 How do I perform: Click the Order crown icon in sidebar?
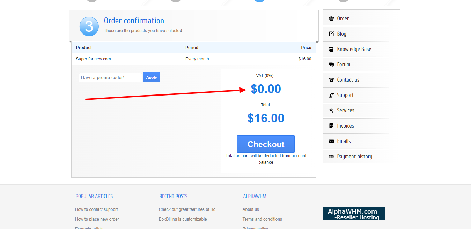[331, 18]
